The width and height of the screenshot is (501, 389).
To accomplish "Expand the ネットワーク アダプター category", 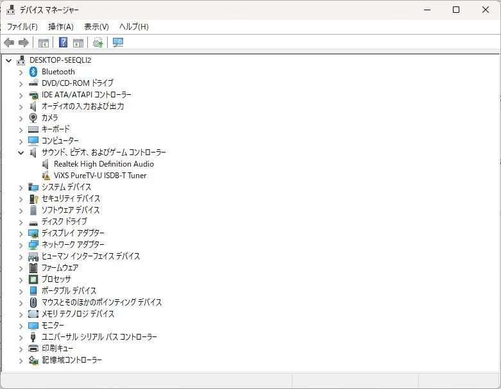I will pyautogui.click(x=21, y=245).
